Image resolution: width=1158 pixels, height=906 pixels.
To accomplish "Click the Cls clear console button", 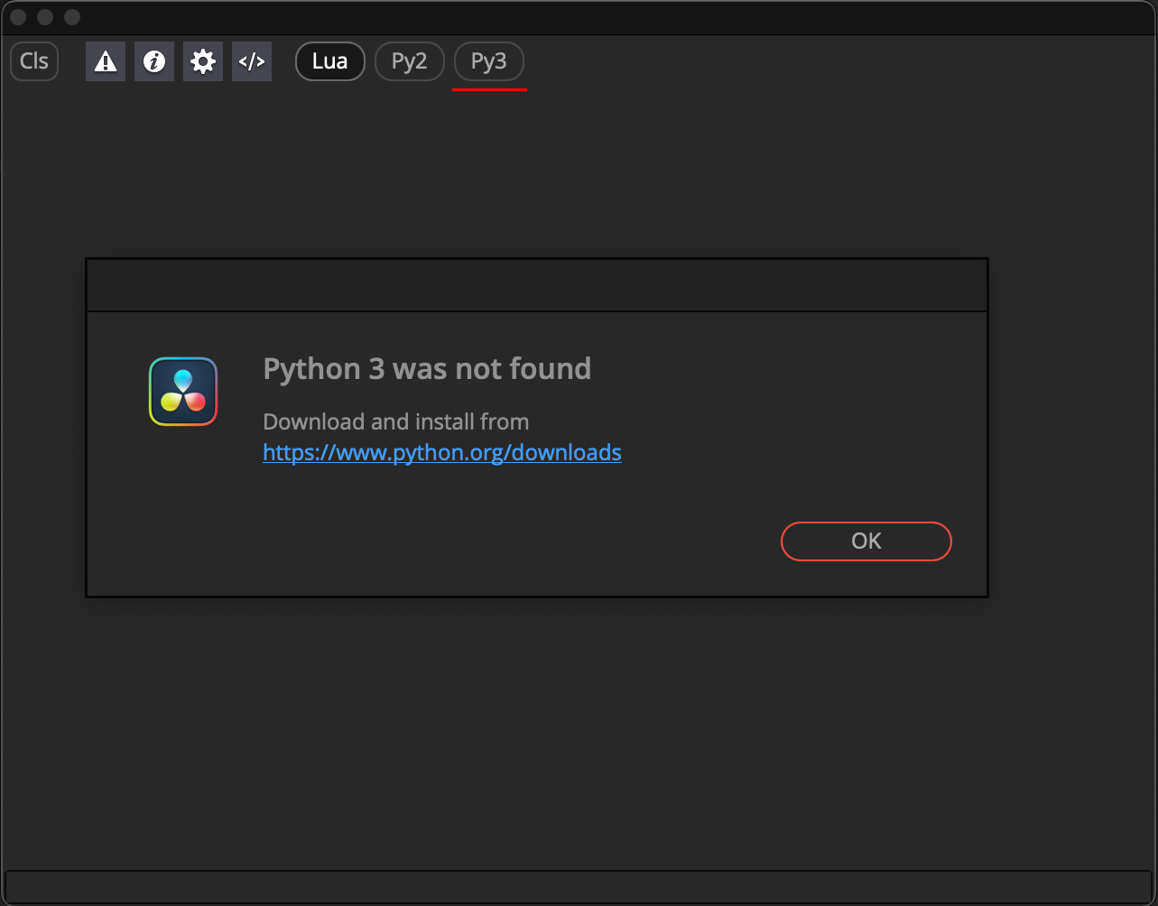I will pyautogui.click(x=34, y=61).
